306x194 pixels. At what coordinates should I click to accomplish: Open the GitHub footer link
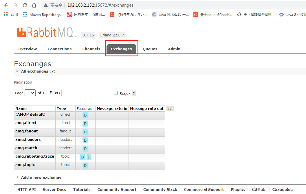coord(259,189)
